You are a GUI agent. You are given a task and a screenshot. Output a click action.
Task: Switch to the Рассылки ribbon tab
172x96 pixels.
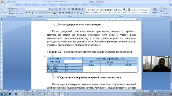[x=53, y=5]
